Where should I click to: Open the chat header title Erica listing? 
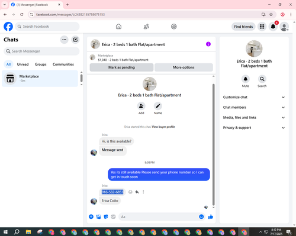tap(133, 44)
